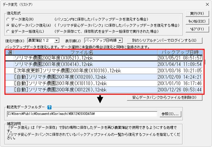Click the 選 column header
This screenshot has height=147, width=212.
pyautogui.click(x=10, y=52)
